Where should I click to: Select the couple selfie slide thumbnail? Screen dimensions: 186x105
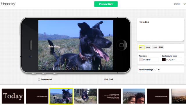pyautogui.click(x=134, y=96)
